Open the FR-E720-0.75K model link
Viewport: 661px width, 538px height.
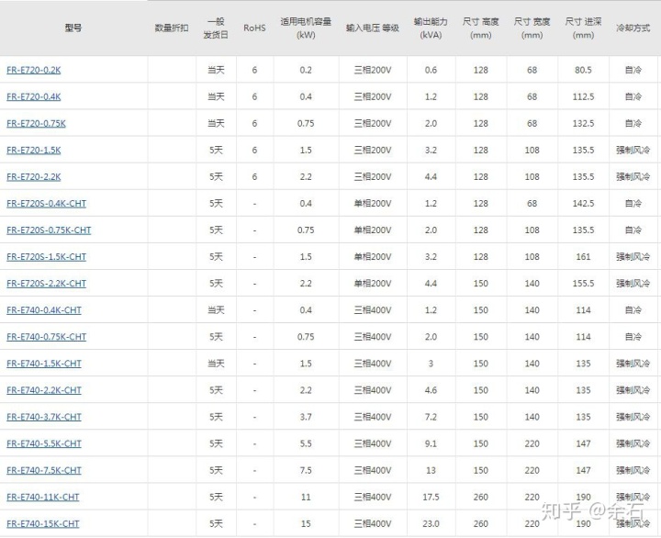[36, 124]
